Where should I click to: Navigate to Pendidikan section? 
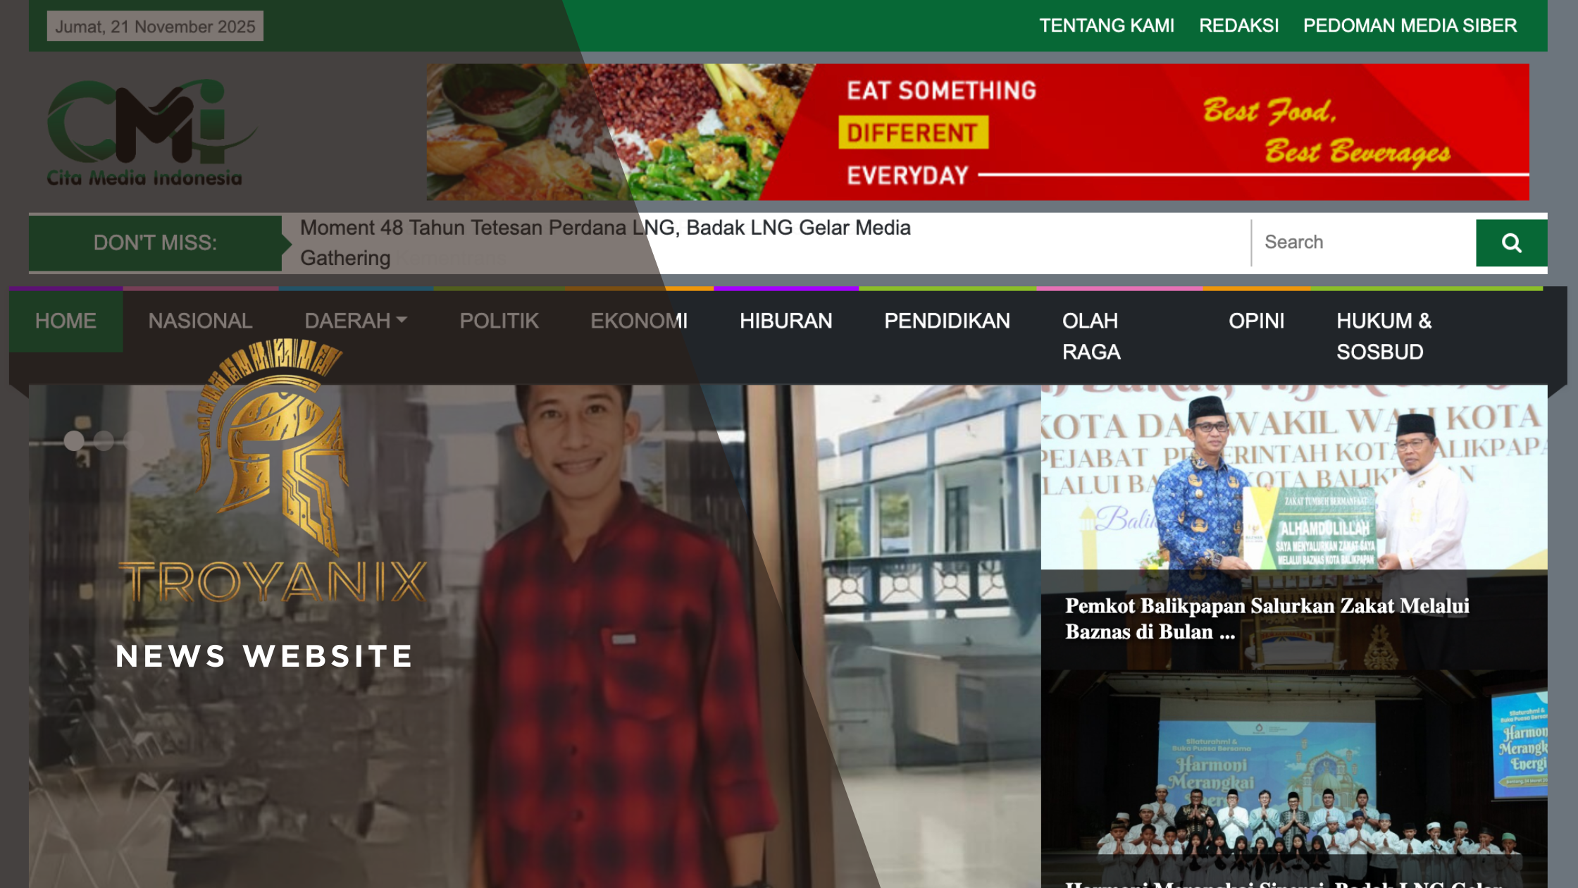coord(947,321)
